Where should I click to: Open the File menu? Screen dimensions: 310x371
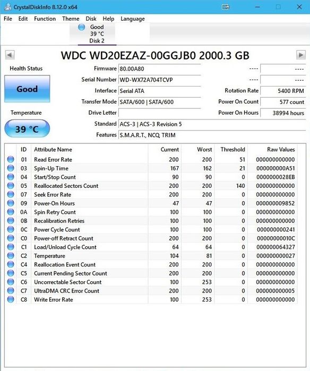(8, 19)
